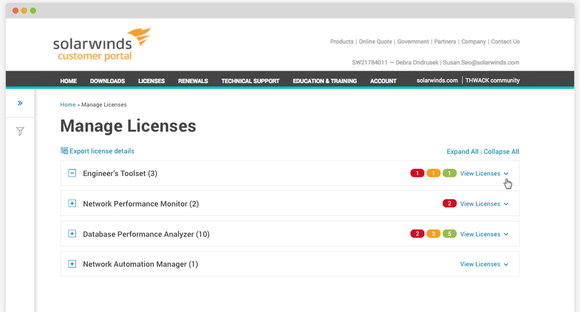Click Database Performance Analyzer (10) row title
Screen dimensions: 580x312
(146, 234)
